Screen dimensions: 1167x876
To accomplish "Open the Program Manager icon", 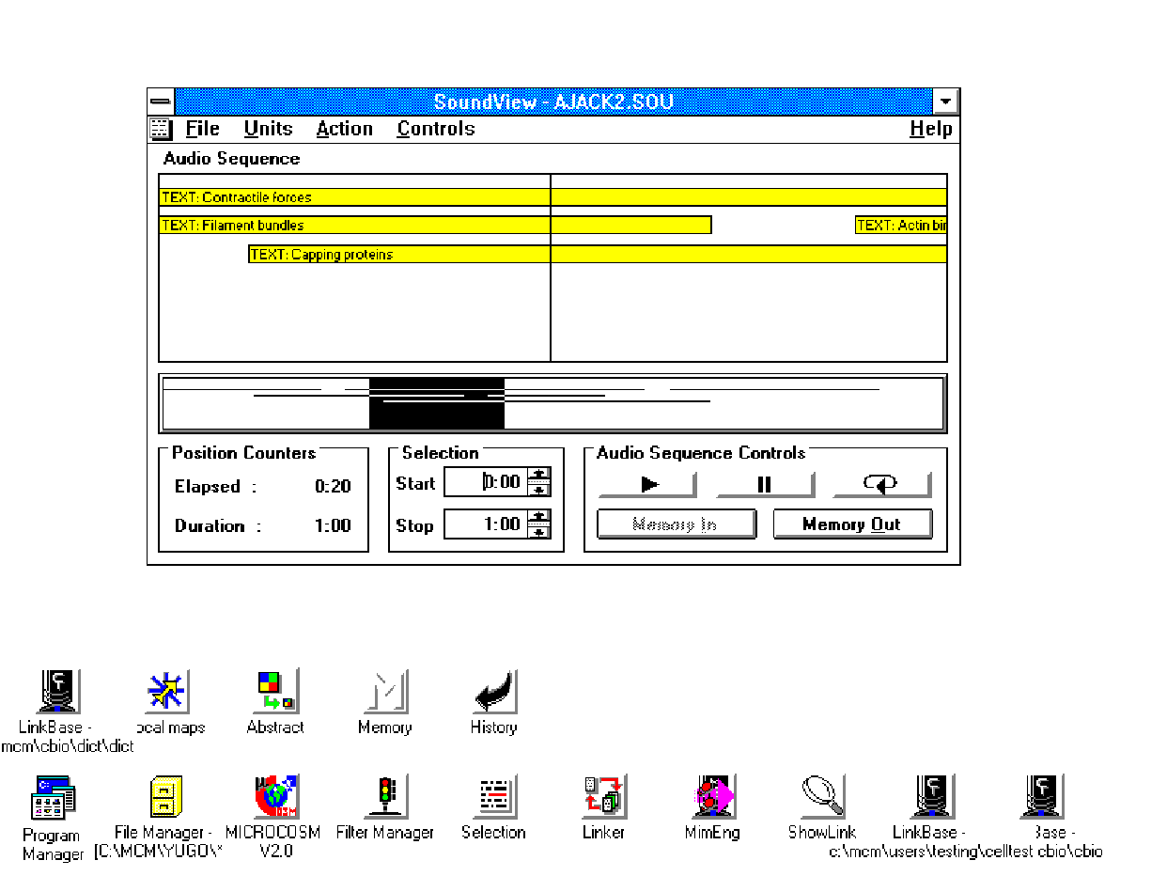I will [x=53, y=799].
